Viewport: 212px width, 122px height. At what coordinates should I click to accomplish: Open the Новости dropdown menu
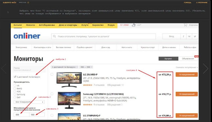31,25
